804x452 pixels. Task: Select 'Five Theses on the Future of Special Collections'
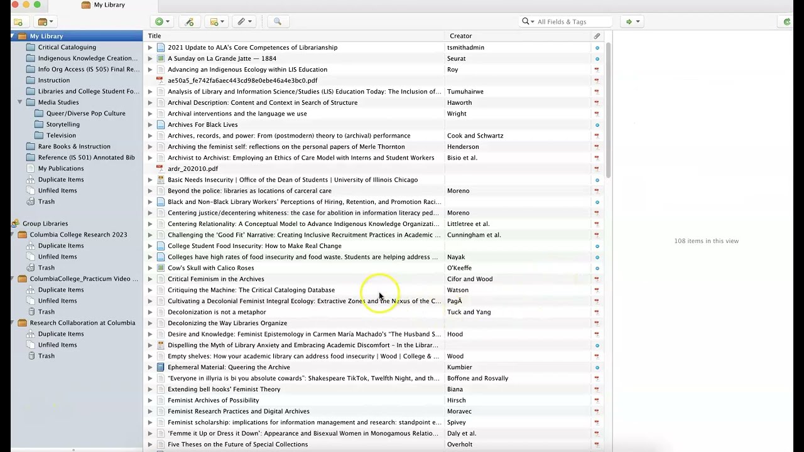[237, 444]
